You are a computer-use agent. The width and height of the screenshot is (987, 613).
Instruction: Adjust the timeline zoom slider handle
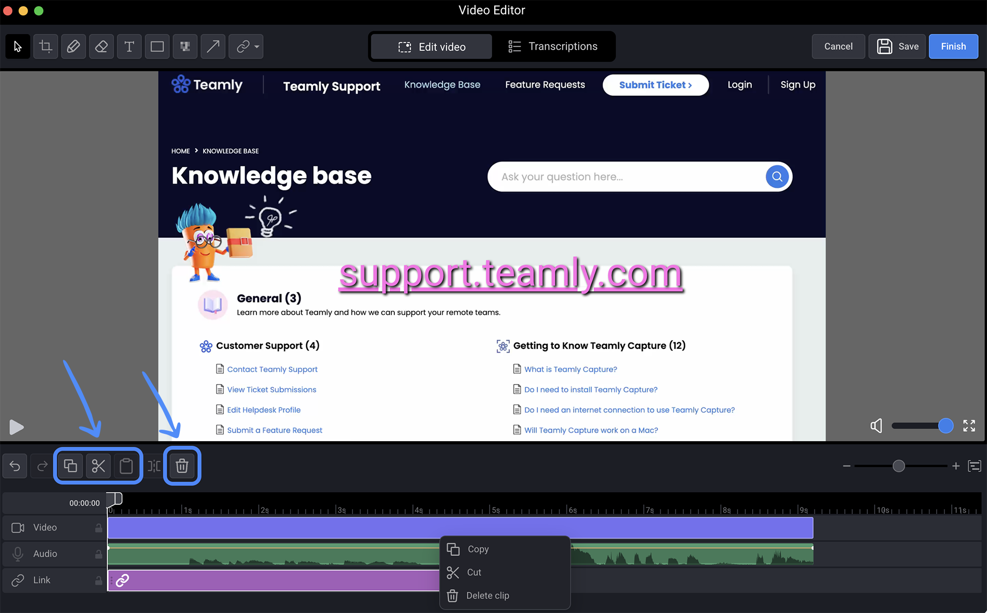coord(899,466)
